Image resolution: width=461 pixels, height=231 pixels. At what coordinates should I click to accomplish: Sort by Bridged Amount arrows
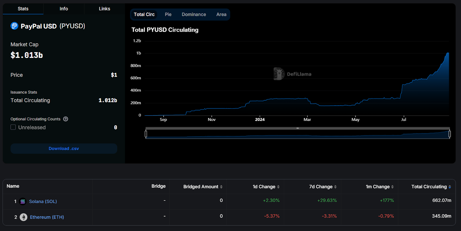point(221,187)
